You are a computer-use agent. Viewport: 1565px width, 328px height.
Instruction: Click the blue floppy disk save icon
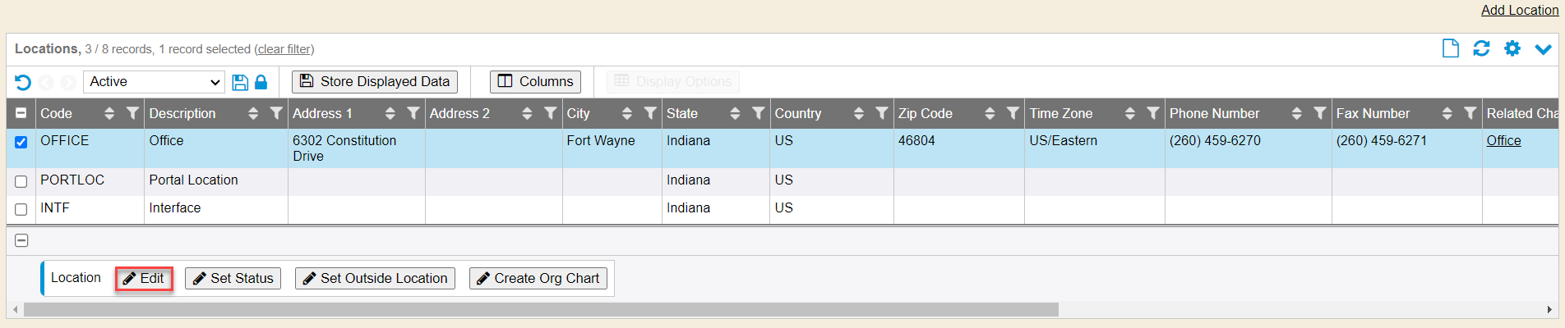tap(240, 82)
